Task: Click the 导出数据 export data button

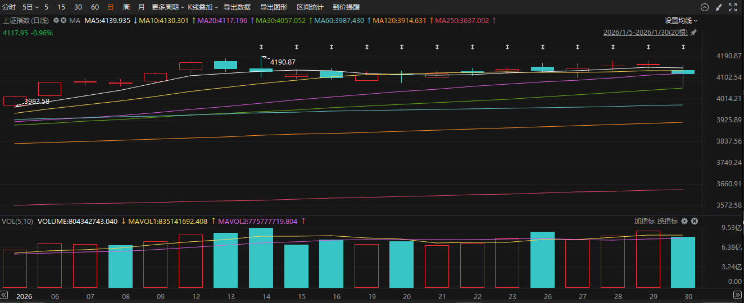Action: coord(237,7)
